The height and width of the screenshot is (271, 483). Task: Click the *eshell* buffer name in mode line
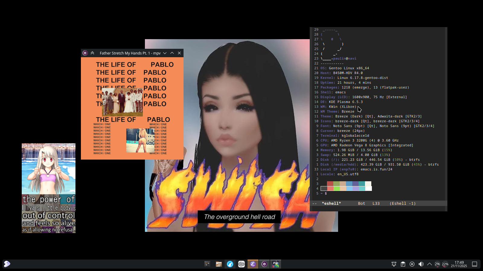[x=331, y=204]
